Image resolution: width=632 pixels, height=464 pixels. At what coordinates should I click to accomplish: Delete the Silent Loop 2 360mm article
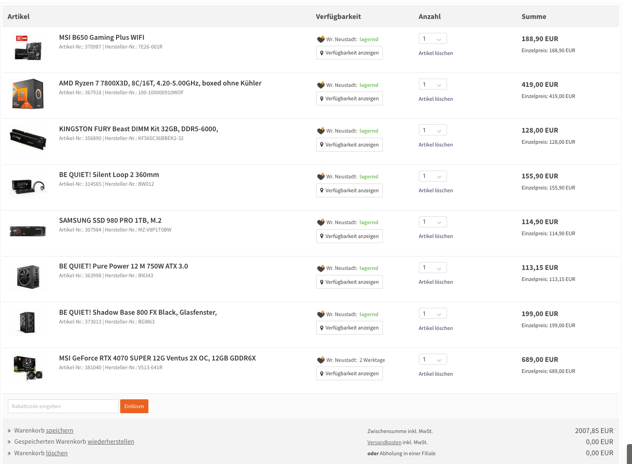click(x=436, y=190)
